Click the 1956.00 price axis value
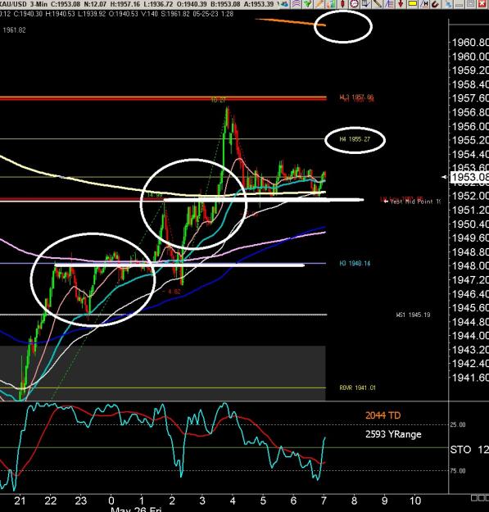Screen dimensions: 489x512 (470, 126)
